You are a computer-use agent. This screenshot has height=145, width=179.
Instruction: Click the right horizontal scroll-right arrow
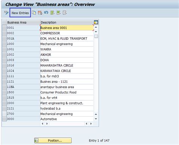click(x=91, y=123)
